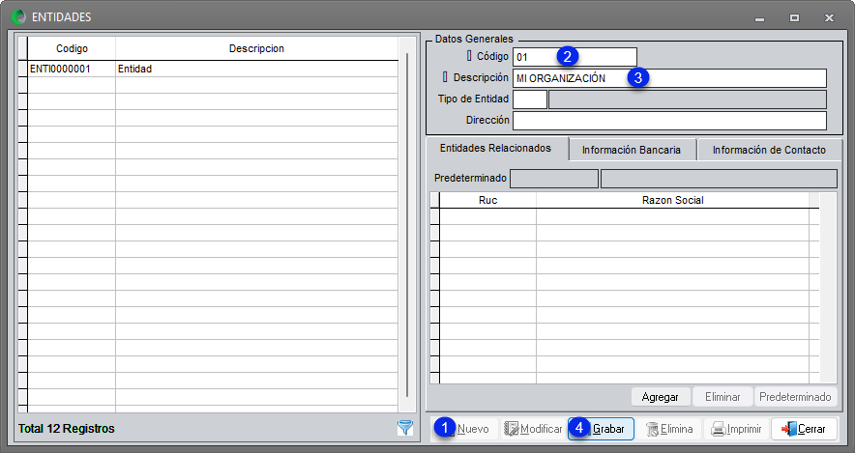Click the Total 12 Registros label
The width and height of the screenshot is (855, 453).
67,429
